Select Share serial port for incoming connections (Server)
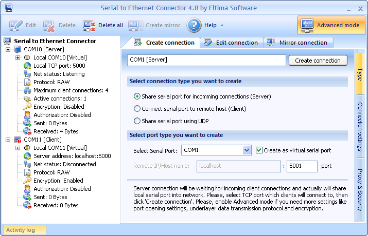 137,96
